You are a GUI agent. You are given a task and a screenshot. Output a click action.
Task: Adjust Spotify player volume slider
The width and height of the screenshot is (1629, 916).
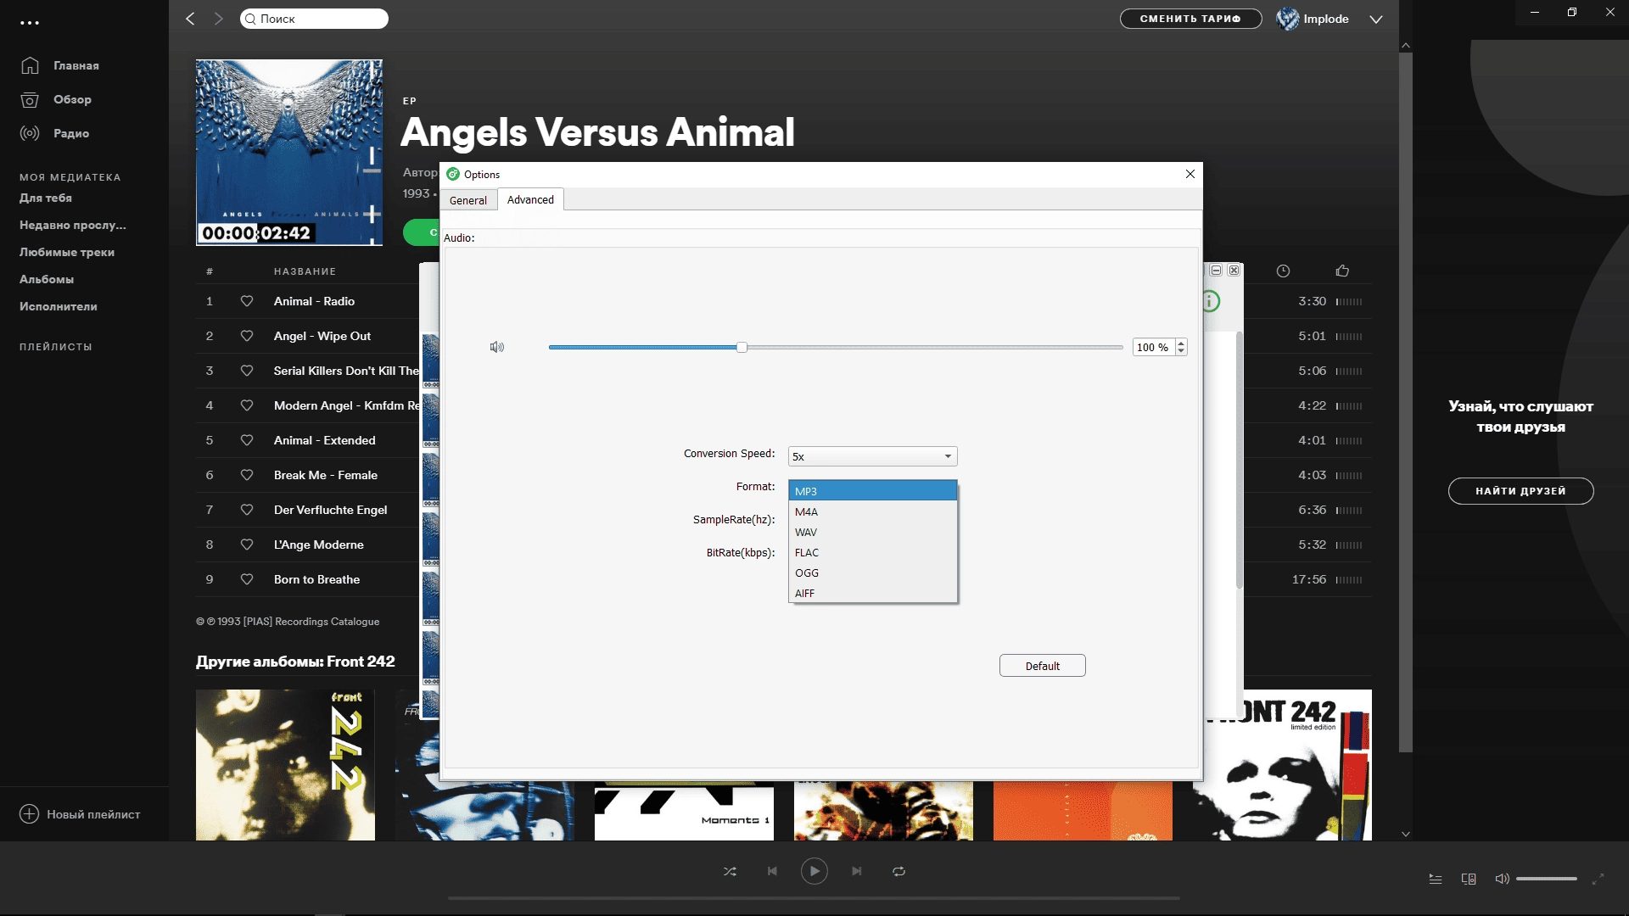1547,879
